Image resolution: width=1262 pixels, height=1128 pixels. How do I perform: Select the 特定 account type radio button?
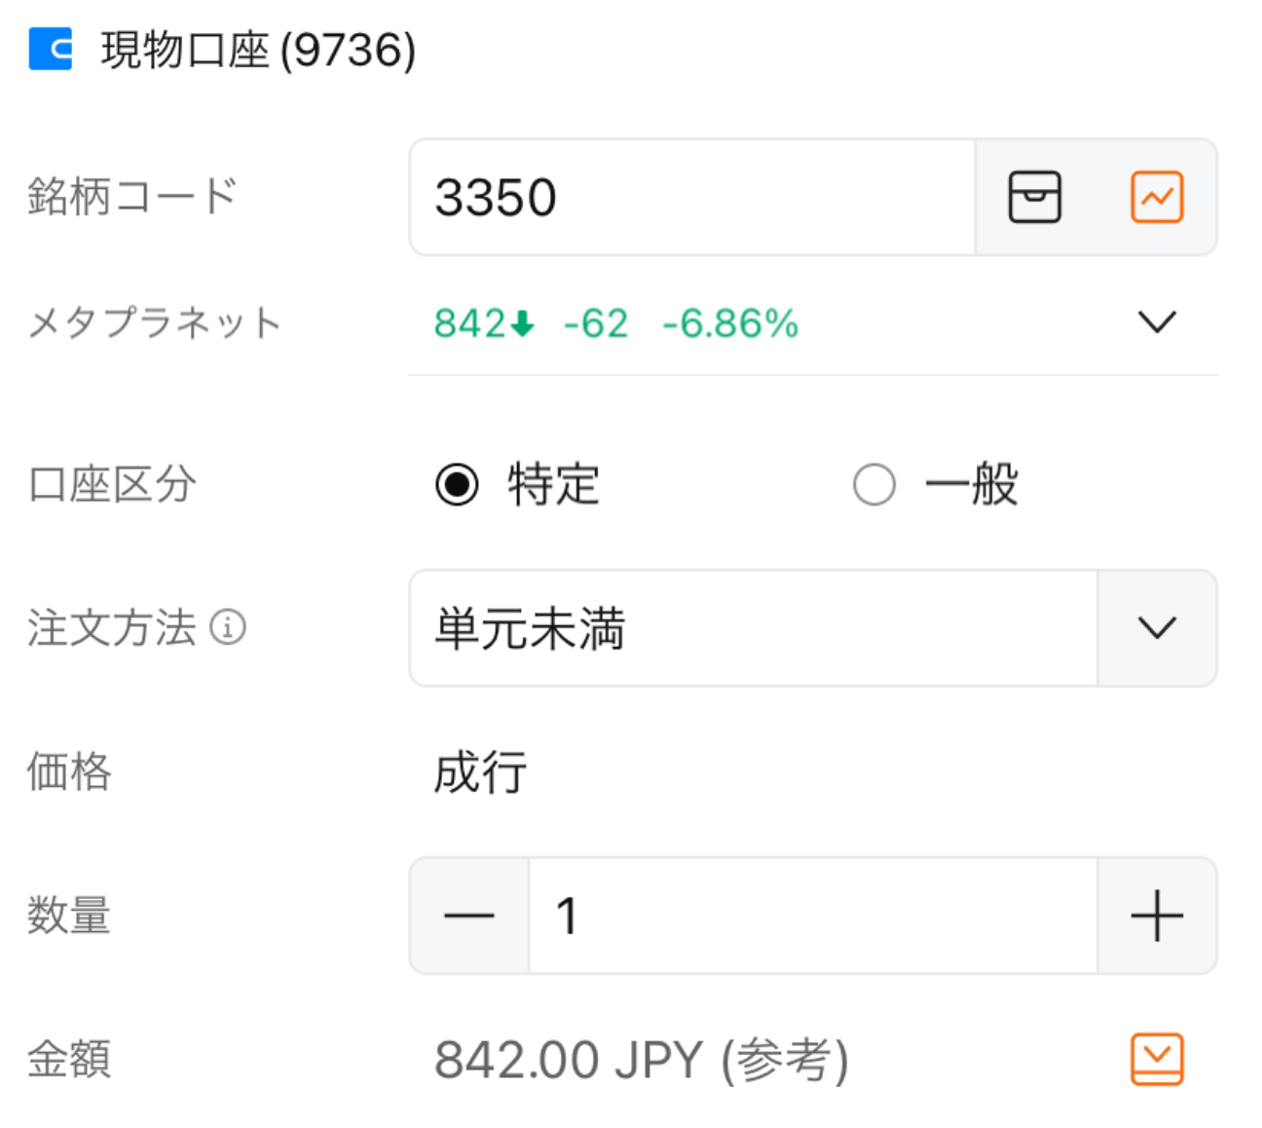tap(458, 484)
